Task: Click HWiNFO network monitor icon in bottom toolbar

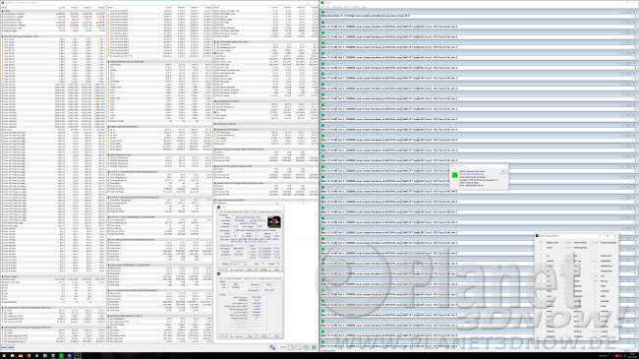Action: tap(272, 347)
